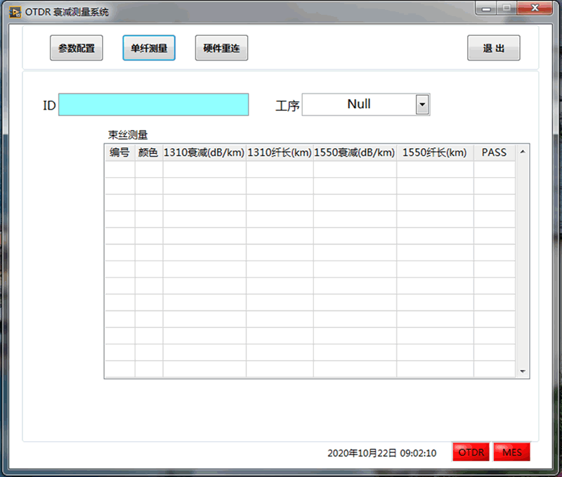Click the table scrollbar up arrow

[x=523, y=152]
